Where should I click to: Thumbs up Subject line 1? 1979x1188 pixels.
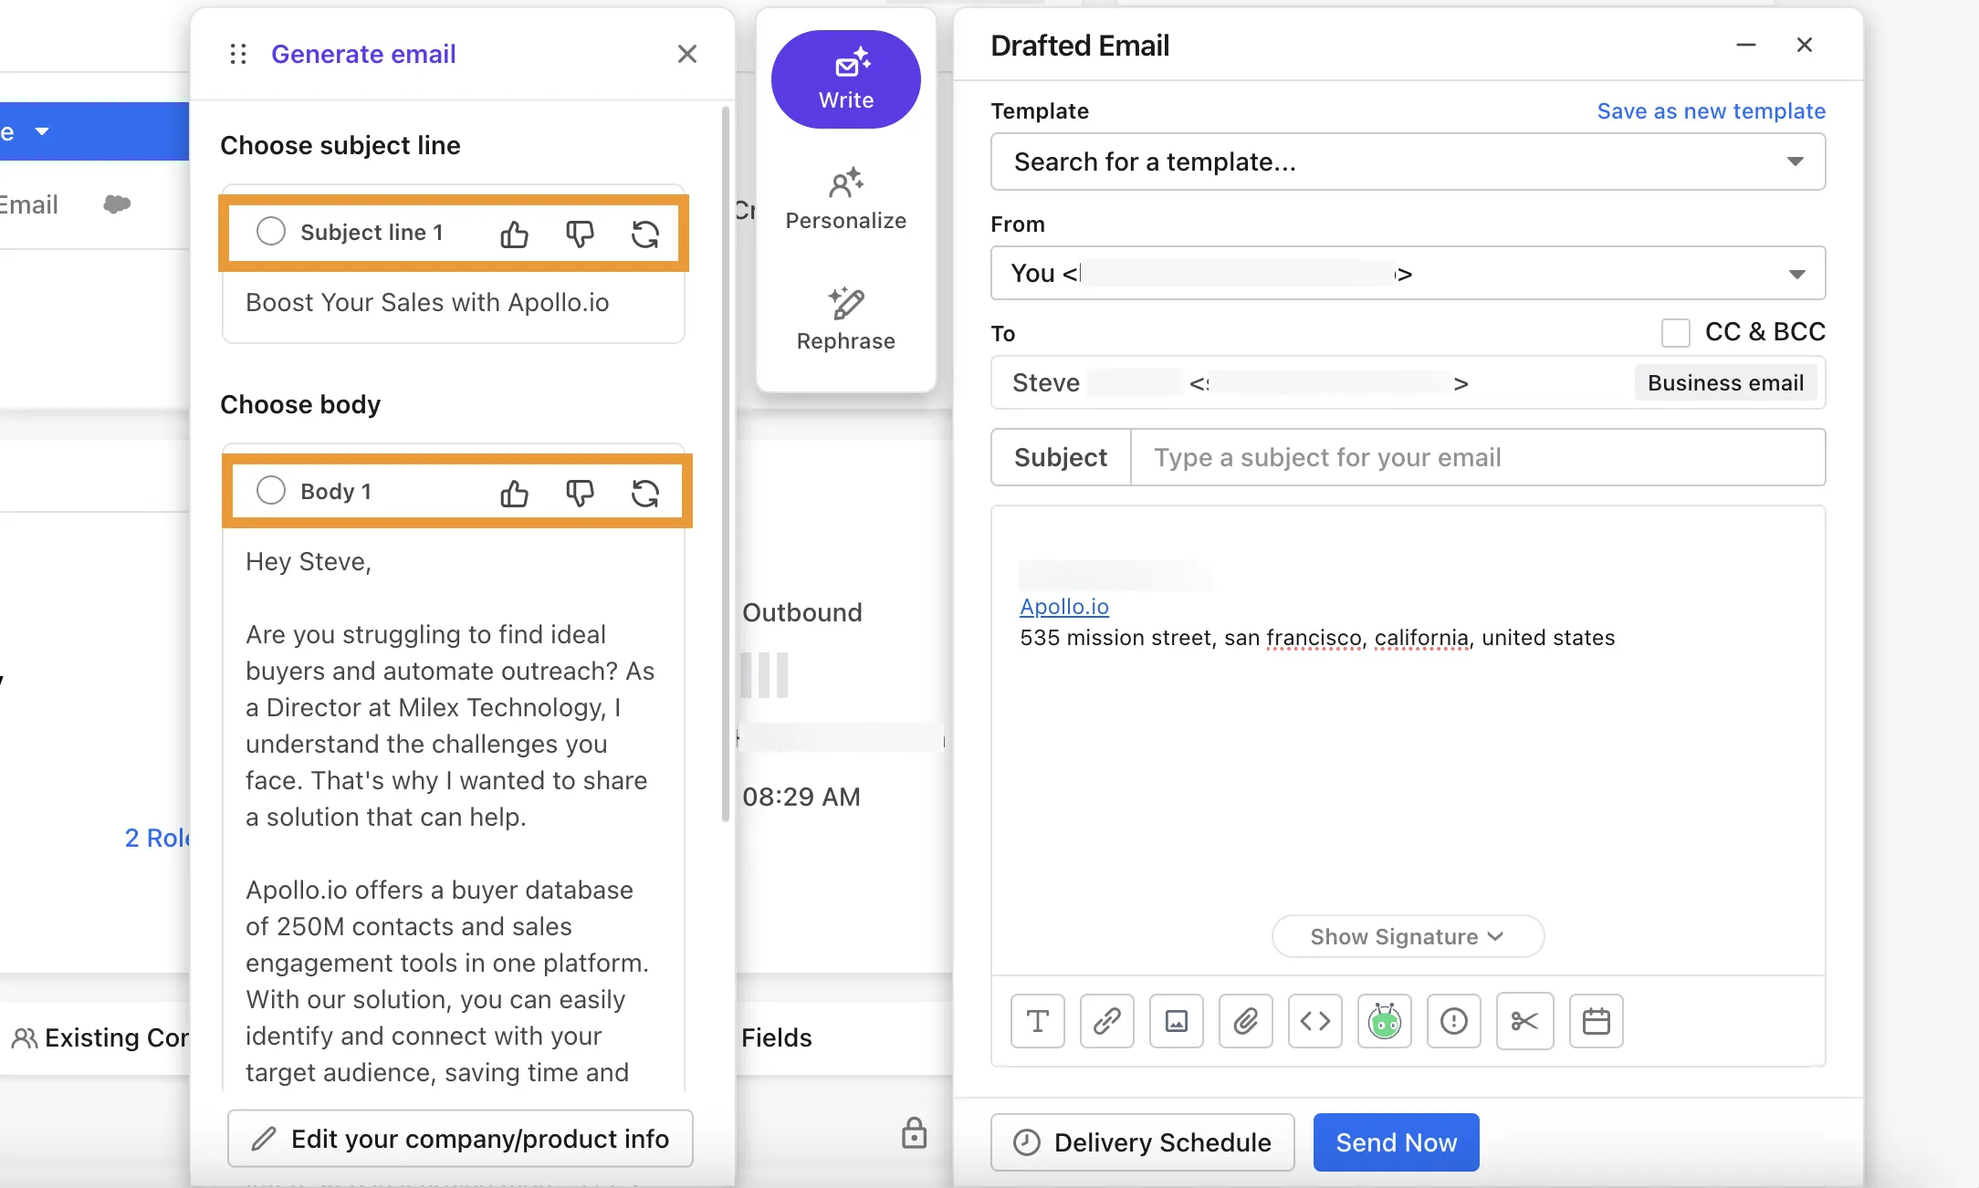click(x=514, y=234)
